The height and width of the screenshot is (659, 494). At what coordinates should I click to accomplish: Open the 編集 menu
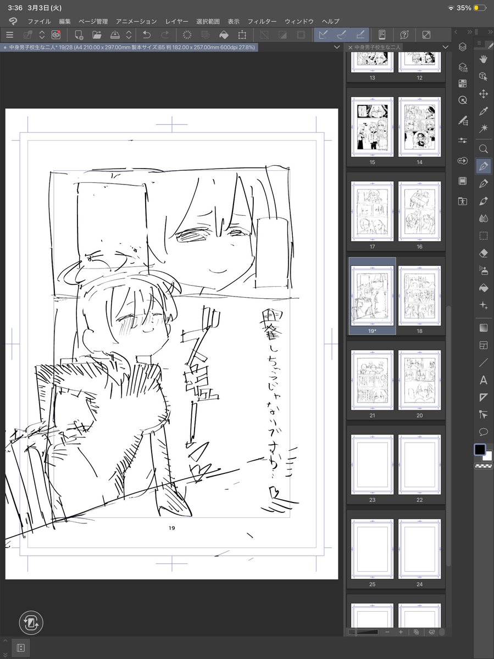tap(64, 21)
